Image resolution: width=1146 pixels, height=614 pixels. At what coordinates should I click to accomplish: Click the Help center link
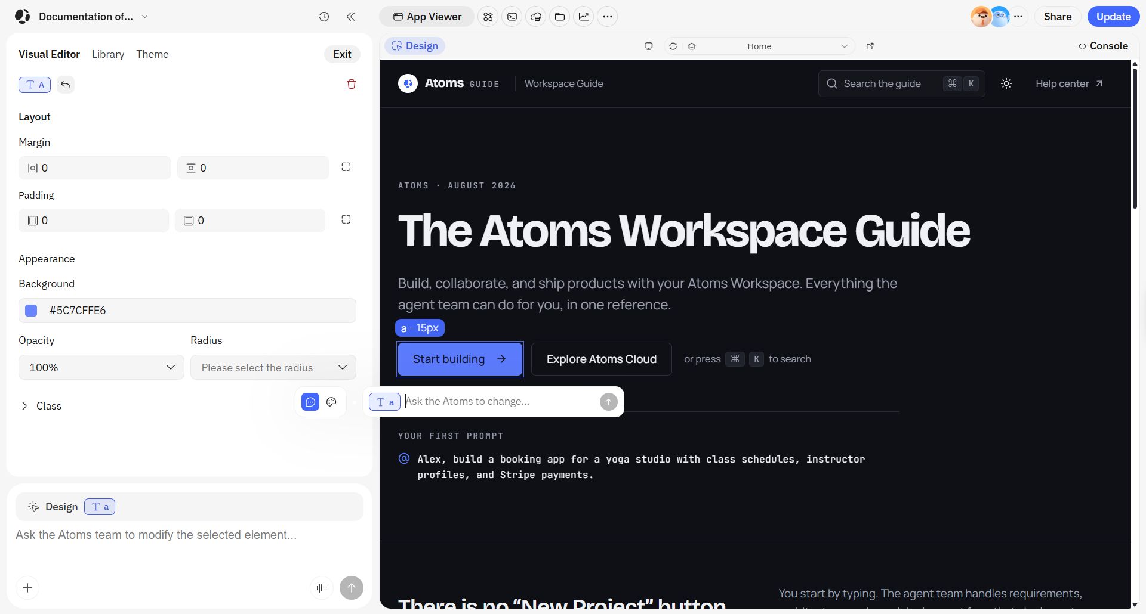1069,83
